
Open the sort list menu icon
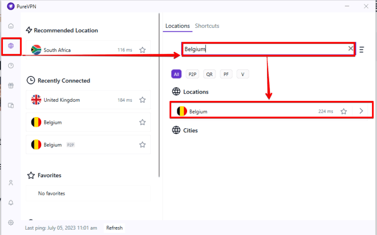(361, 49)
